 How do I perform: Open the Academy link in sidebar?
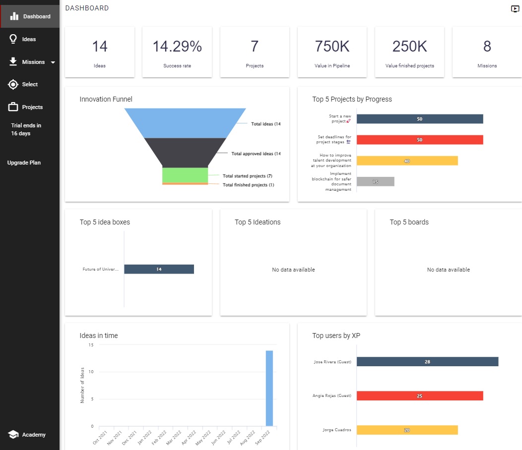34,435
